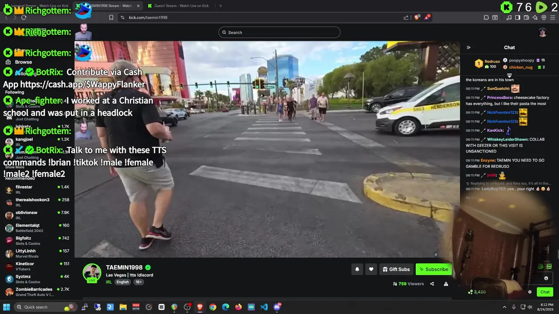Expand the system tray hidden icons chevron
Viewport: 559px width, 314px height.
click(x=504, y=307)
